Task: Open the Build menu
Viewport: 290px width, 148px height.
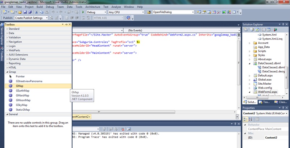Action: click(x=40, y=7)
